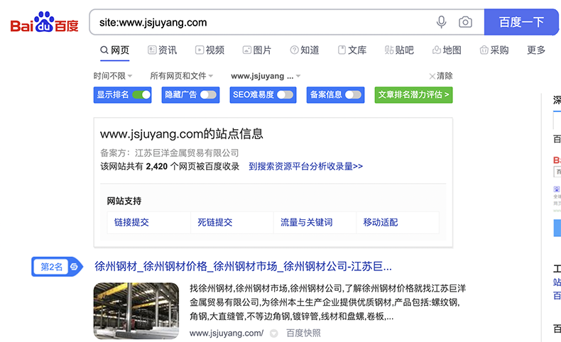Open the 徐州钢材 search result title

[243, 266]
